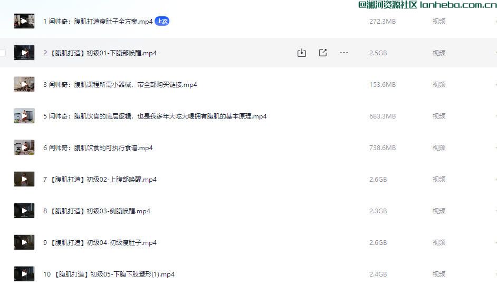
Task: Open file 6 腹肌饮食的可执行食谱.mp4
Action: point(98,148)
